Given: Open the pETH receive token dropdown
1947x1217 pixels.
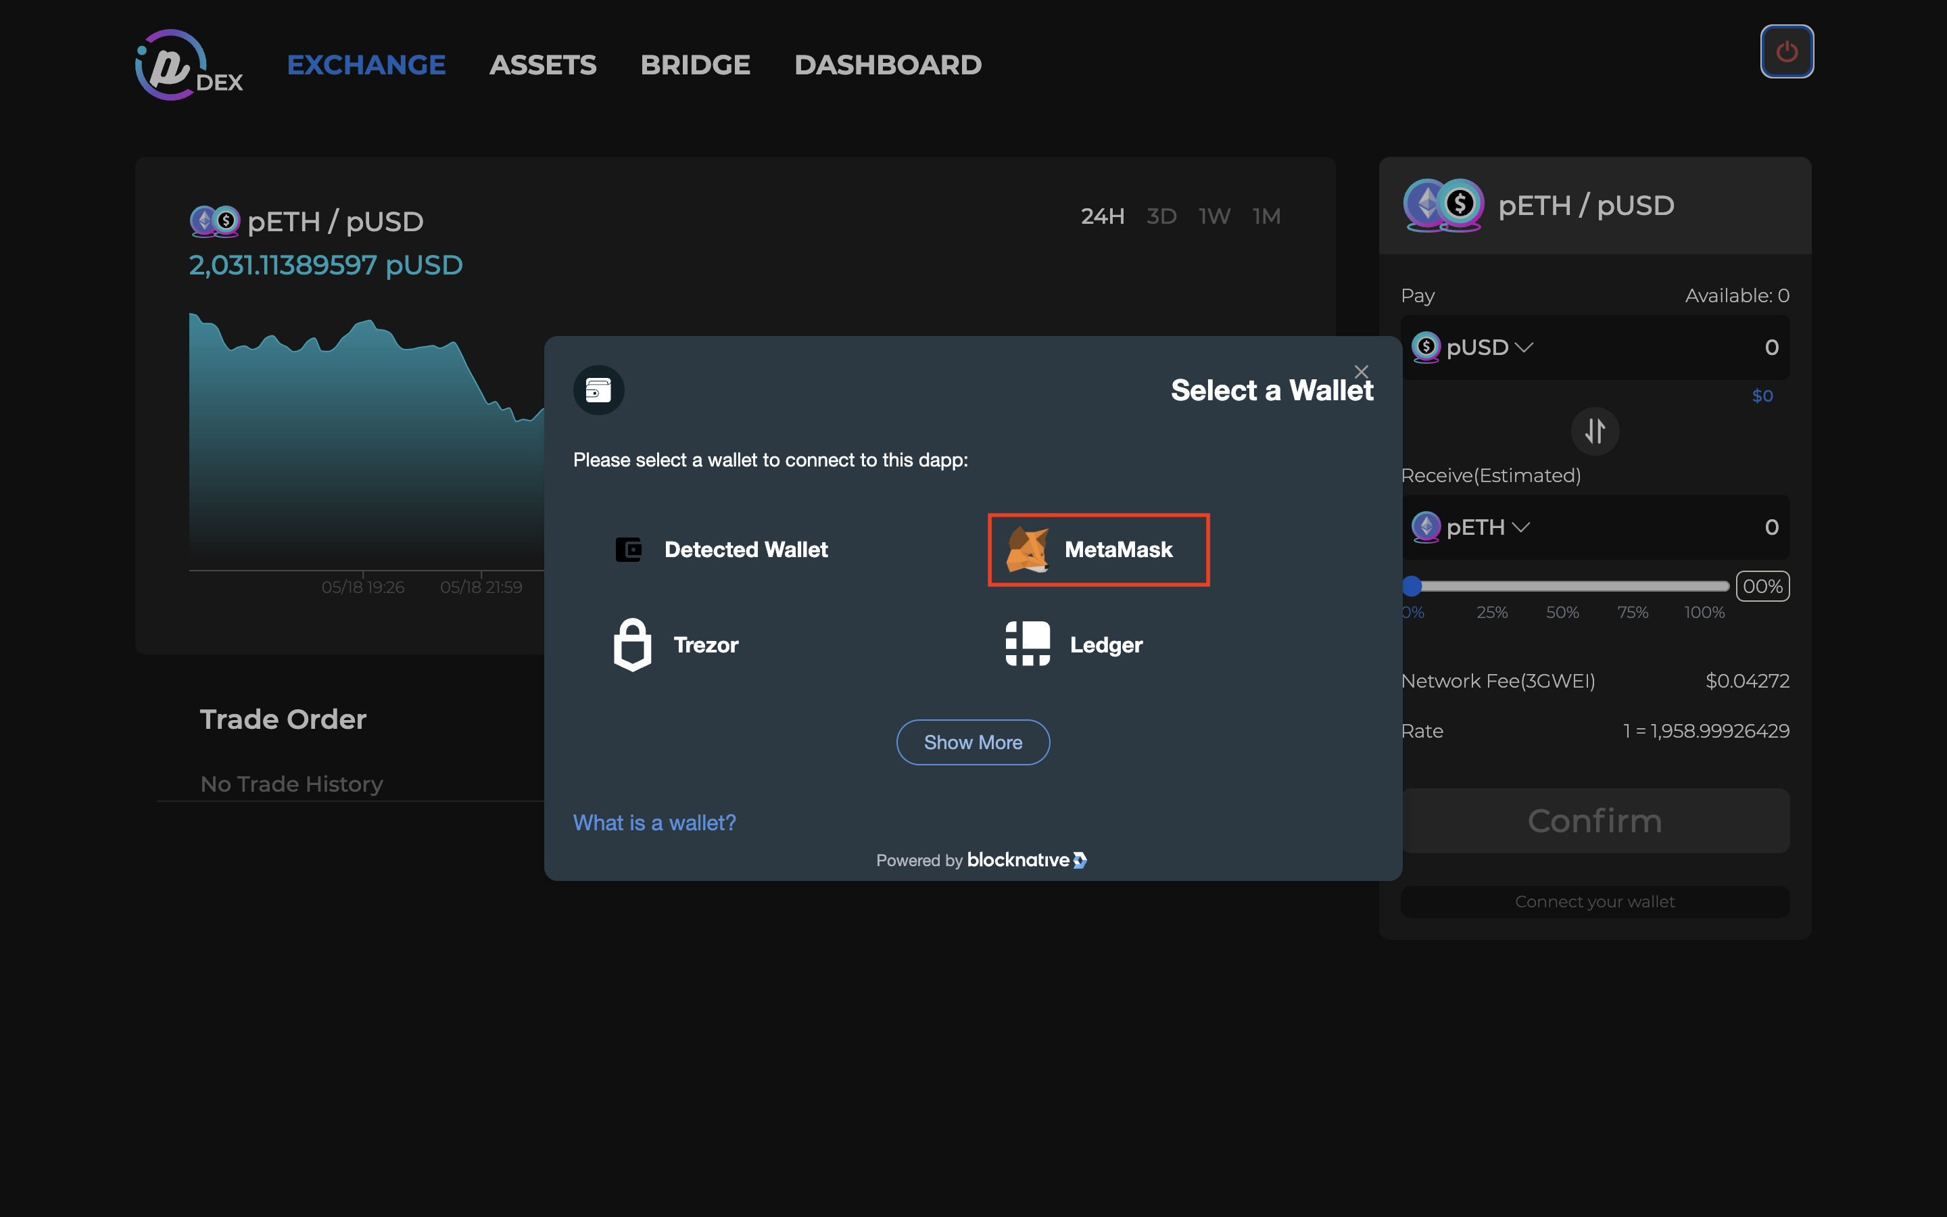Looking at the screenshot, I should pyautogui.click(x=1470, y=527).
